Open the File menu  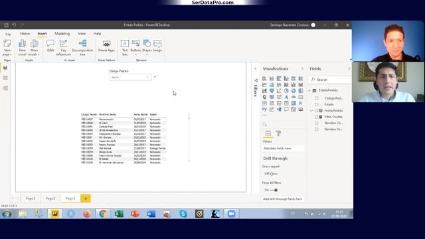tap(8, 34)
